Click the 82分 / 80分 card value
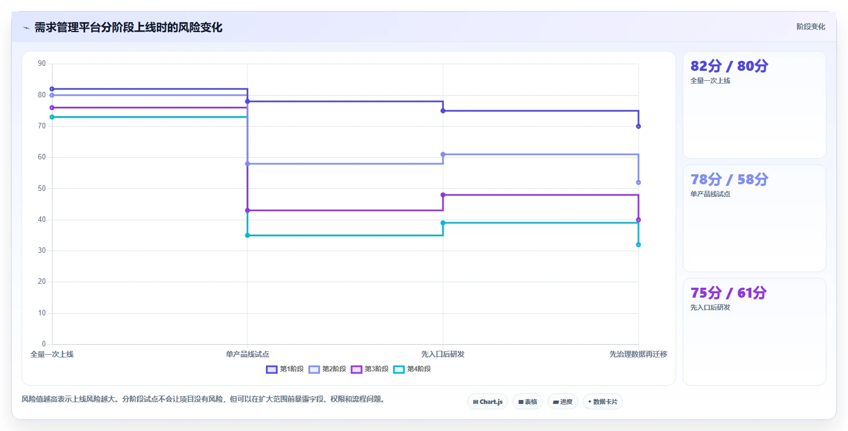Image resolution: width=848 pixels, height=431 pixels. tap(729, 66)
